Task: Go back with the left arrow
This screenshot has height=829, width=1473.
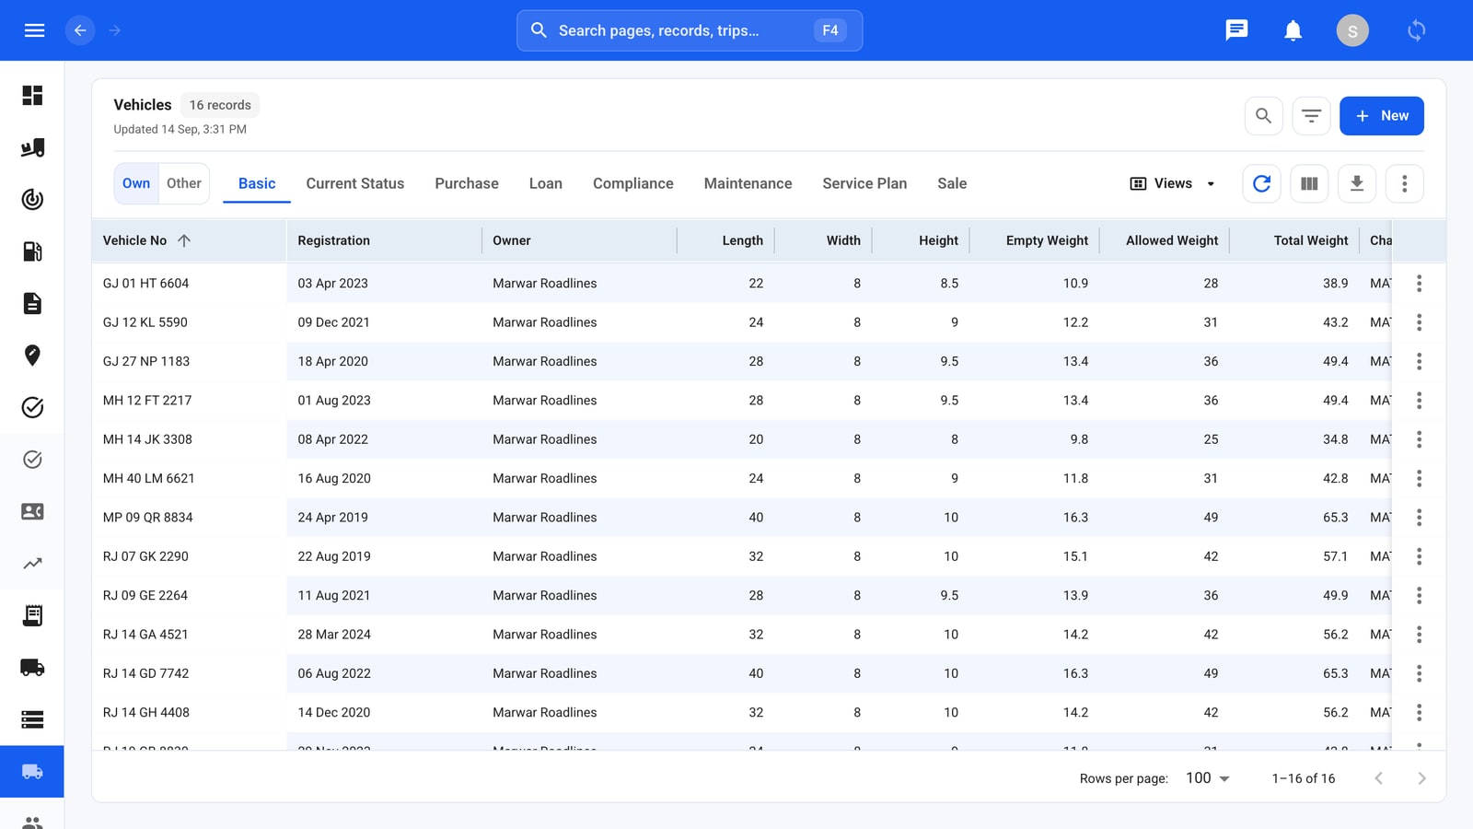Action: point(80,30)
